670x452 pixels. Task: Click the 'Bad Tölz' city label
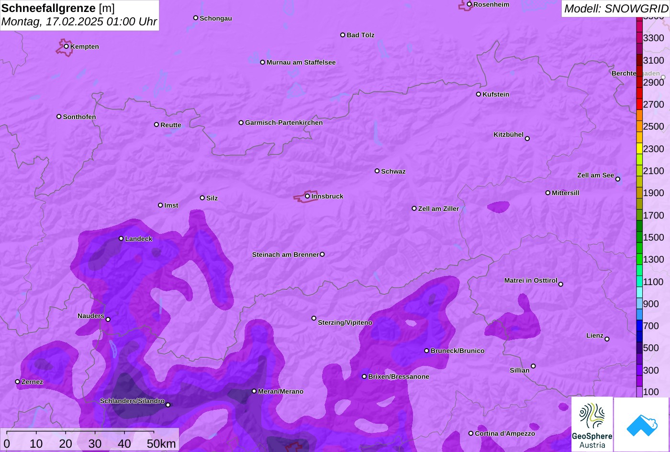[360, 35]
